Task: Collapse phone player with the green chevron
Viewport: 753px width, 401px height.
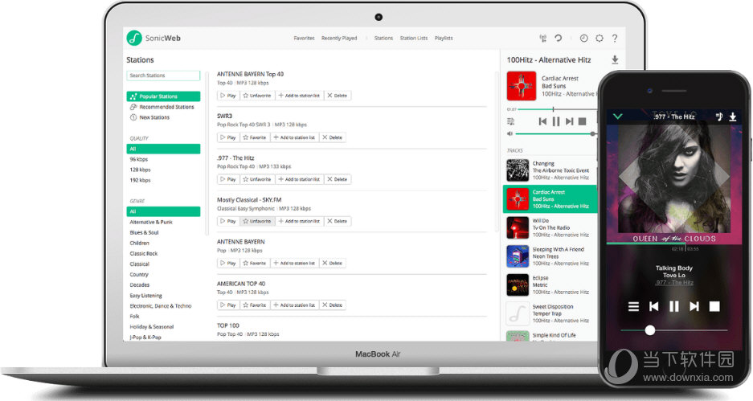Action: (x=618, y=117)
